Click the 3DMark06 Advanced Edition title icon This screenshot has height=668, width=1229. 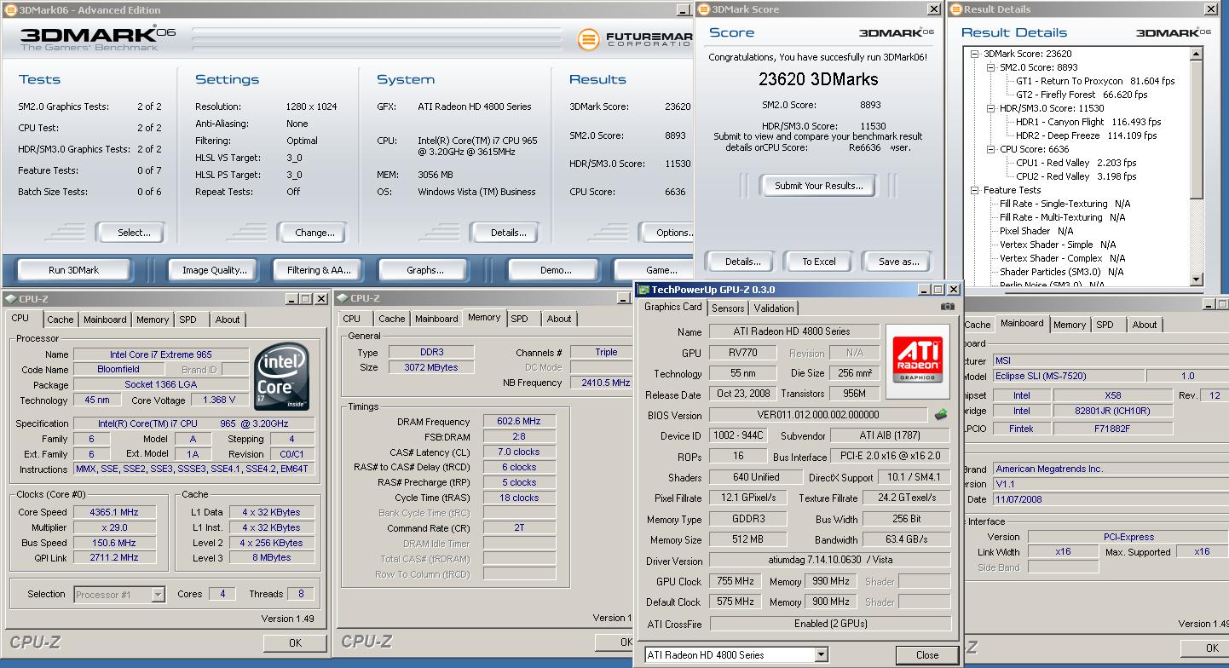(9, 9)
